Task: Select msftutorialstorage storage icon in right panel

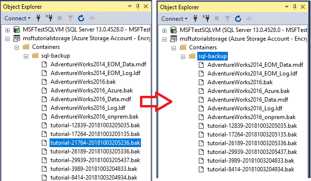Action: [173, 39]
